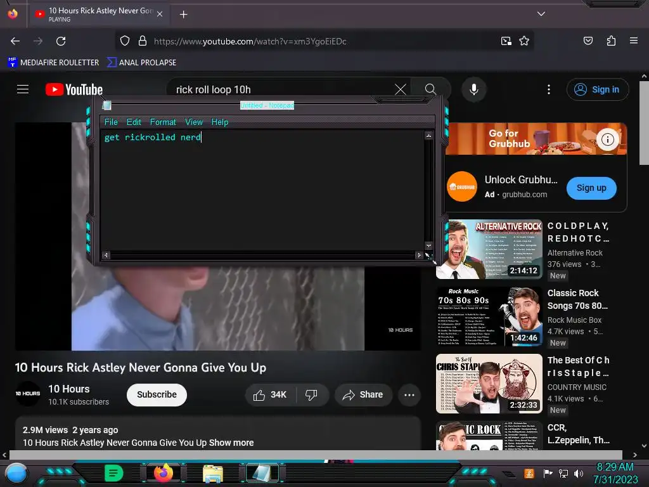Image resolution: width=649 pixels, height=487 pixels.
Task: Start voice search with microphone
Action: (x=474, y=89)
